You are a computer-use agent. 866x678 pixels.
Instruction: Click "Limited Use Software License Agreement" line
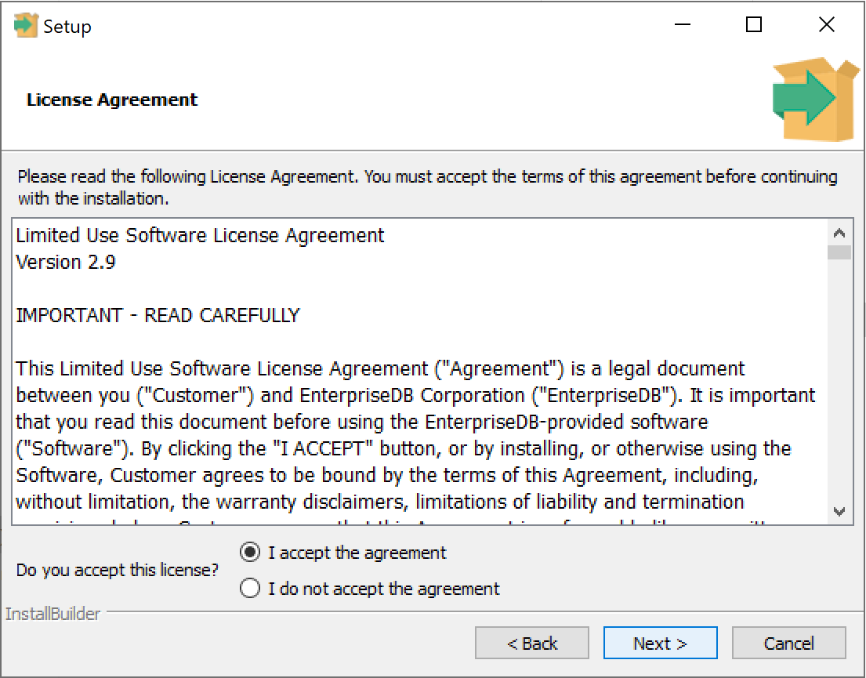(200, 235)
